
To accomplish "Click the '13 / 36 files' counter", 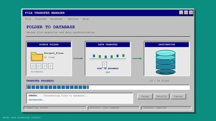I will click(159, 81).
